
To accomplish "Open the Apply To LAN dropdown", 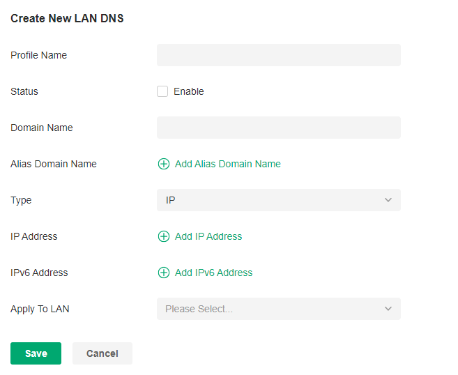I will [279, 309].
